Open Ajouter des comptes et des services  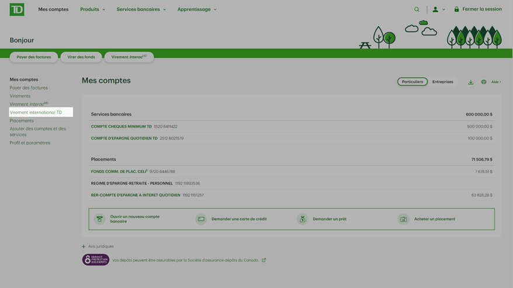(x=37, y=131)
